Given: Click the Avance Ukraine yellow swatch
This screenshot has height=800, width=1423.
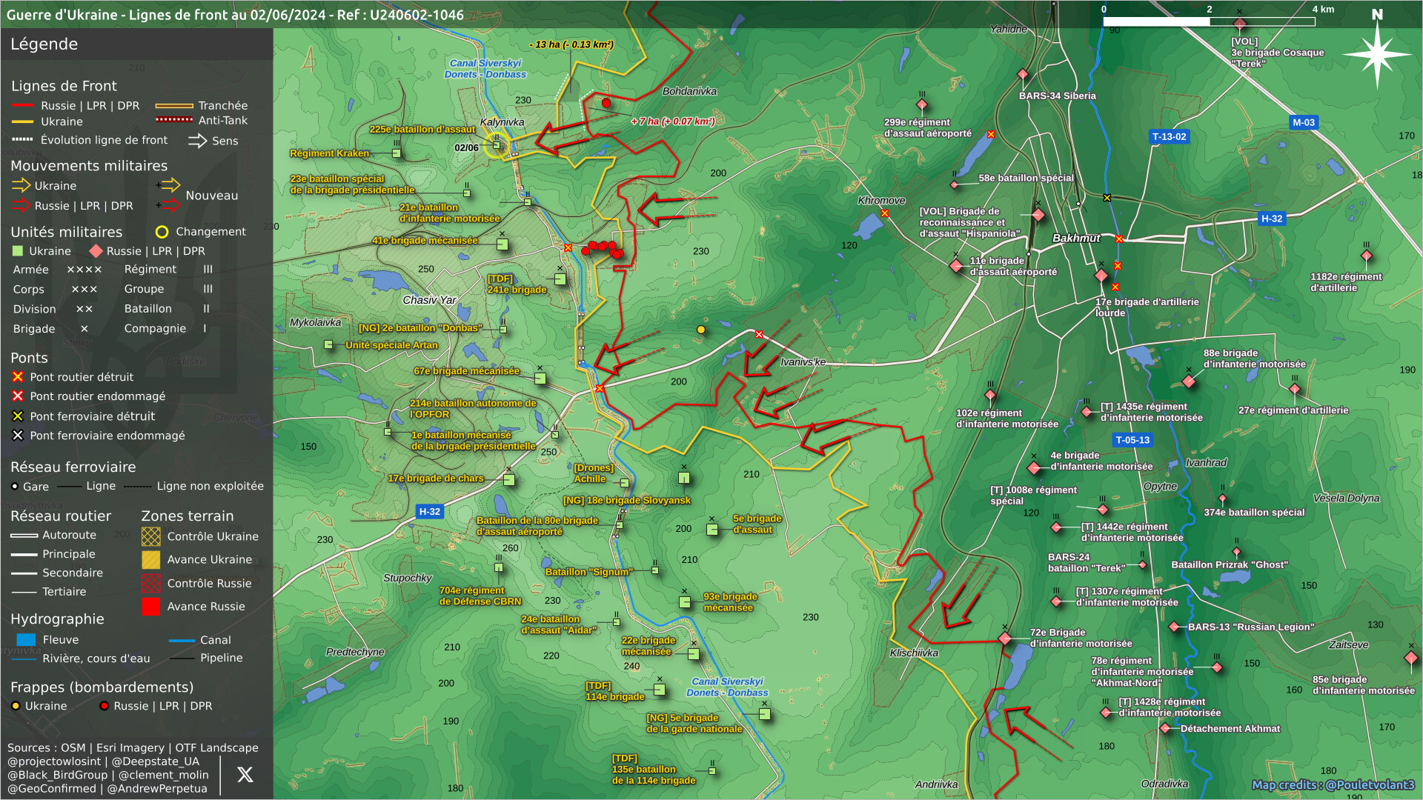Looking at the screenshot, I should tap(150, 560).
